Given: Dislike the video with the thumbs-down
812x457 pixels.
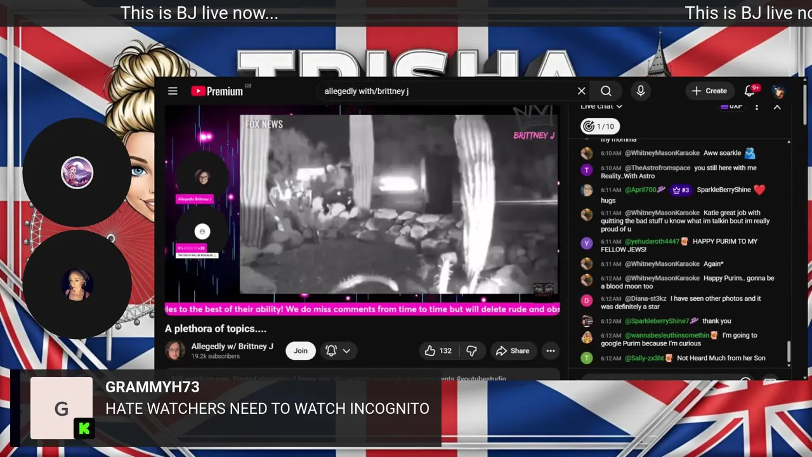Looking at the screenshot, I should [x=471, y=350].
